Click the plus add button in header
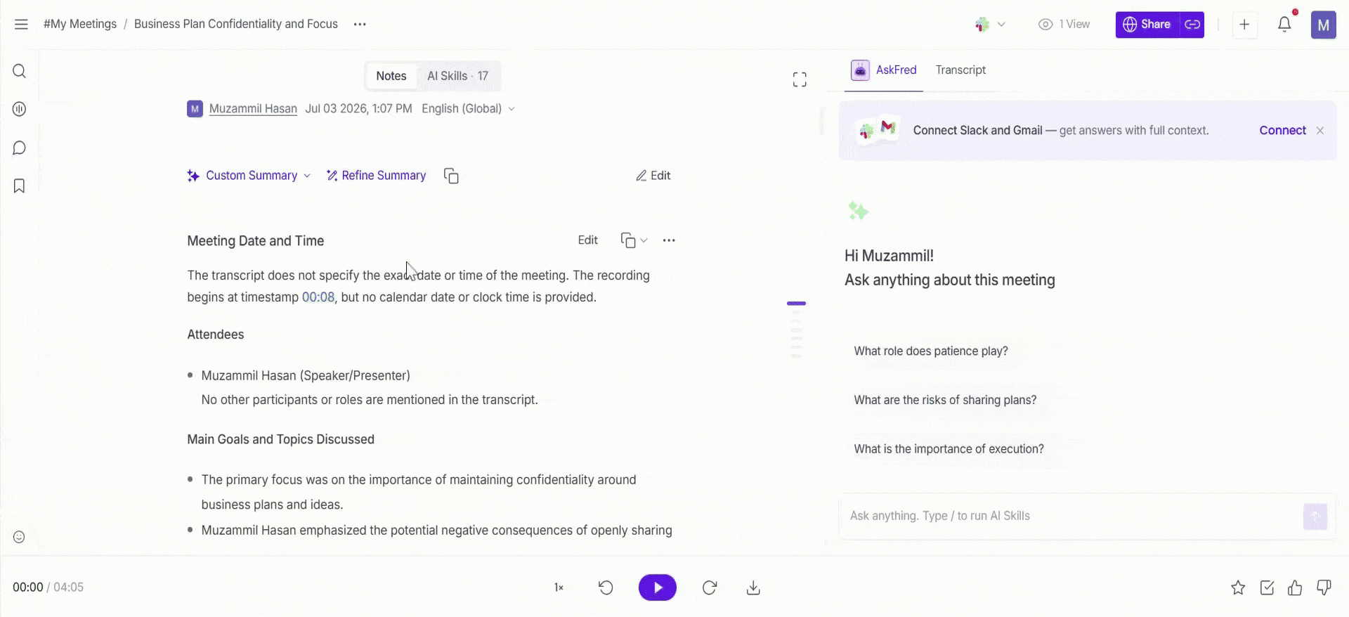This screenshot has height=617, width=1349. [x=1244, y=25]
